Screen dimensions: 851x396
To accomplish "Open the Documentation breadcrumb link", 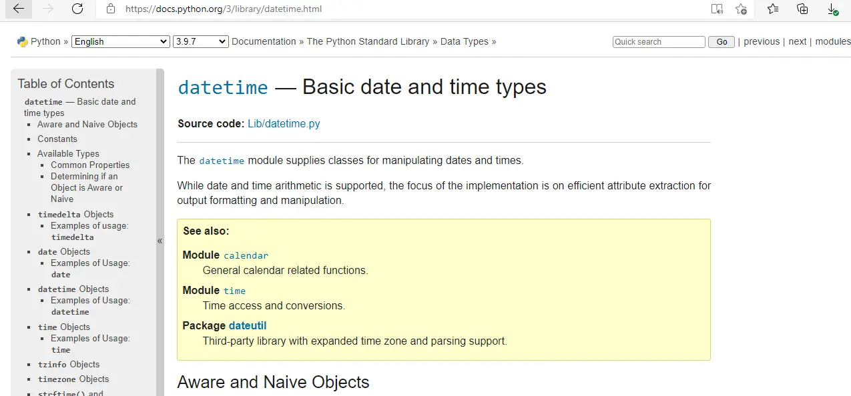I will (x=264, y=41).
